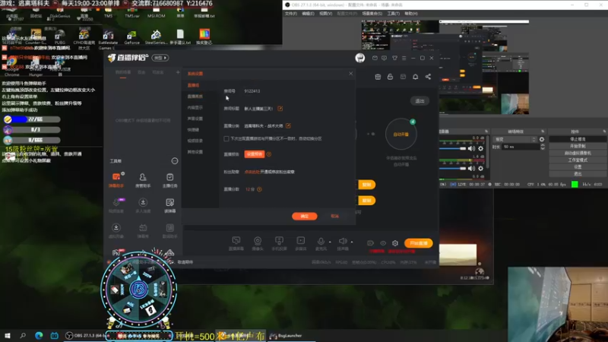608x342 pixels.
Task: Select 其他设置 settings tab
Action: (x=195, y=152)
